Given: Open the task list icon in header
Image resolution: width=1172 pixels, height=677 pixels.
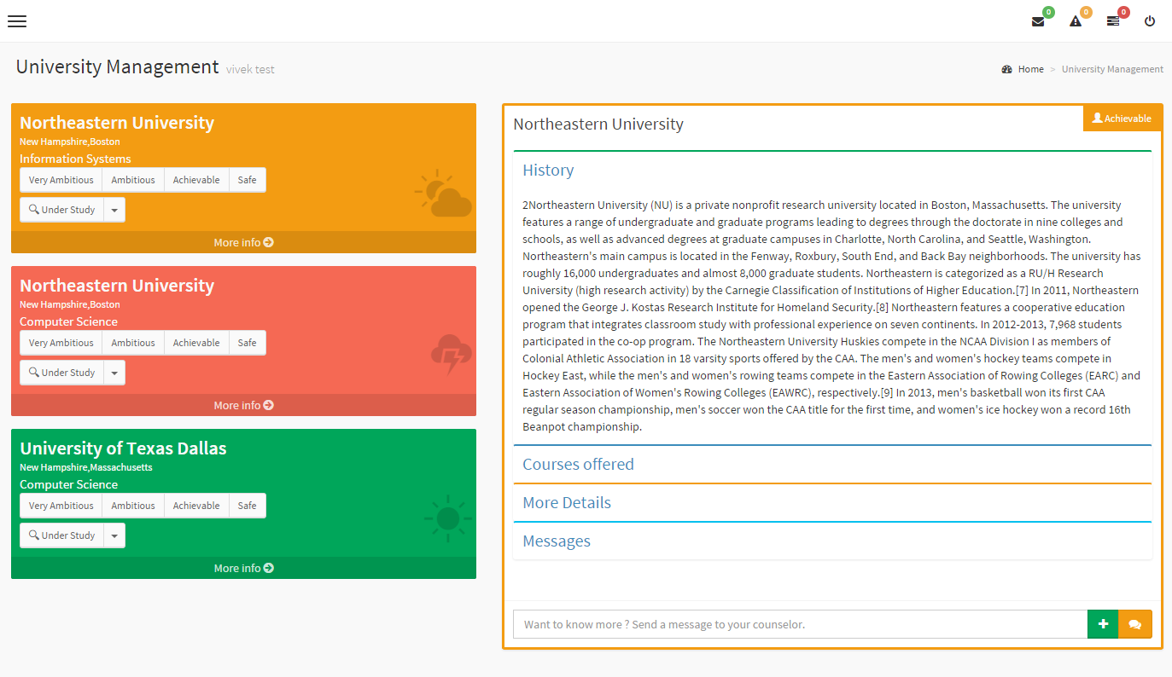Looking at the screenshot, I should 1113,21.
